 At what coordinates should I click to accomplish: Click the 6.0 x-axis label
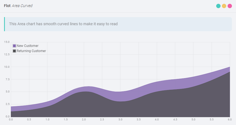click(229, 119)
